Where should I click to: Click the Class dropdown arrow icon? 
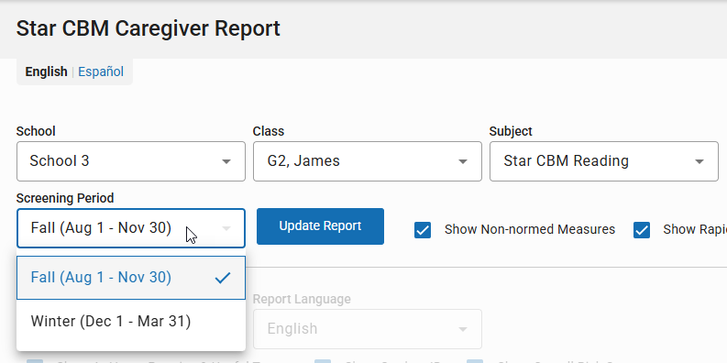[463, 162]
